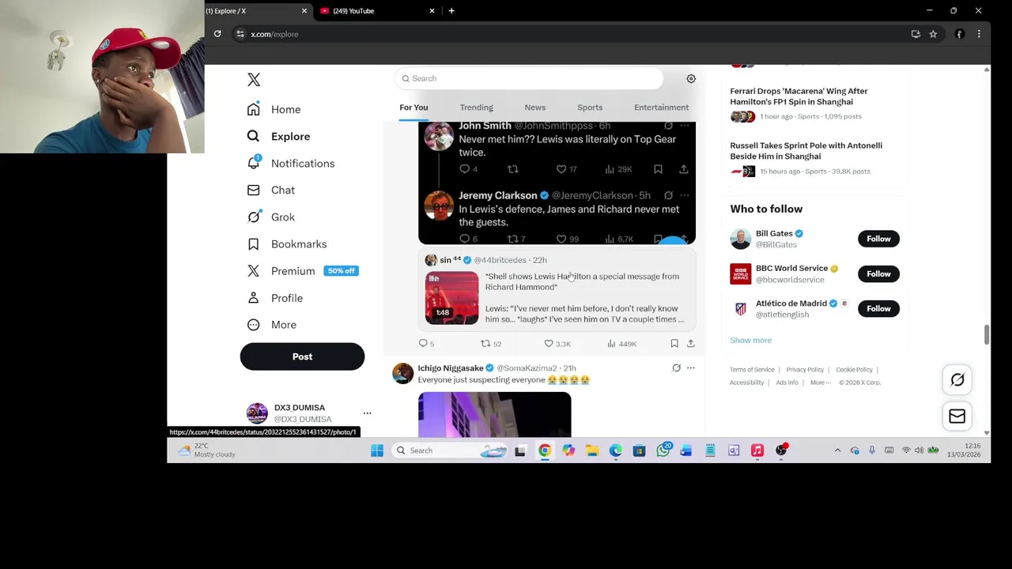The width and height of the screenshot is (1012, 569).
Task: Open the dark Top Gear screenshot image
Action: (x=557, y=183)
